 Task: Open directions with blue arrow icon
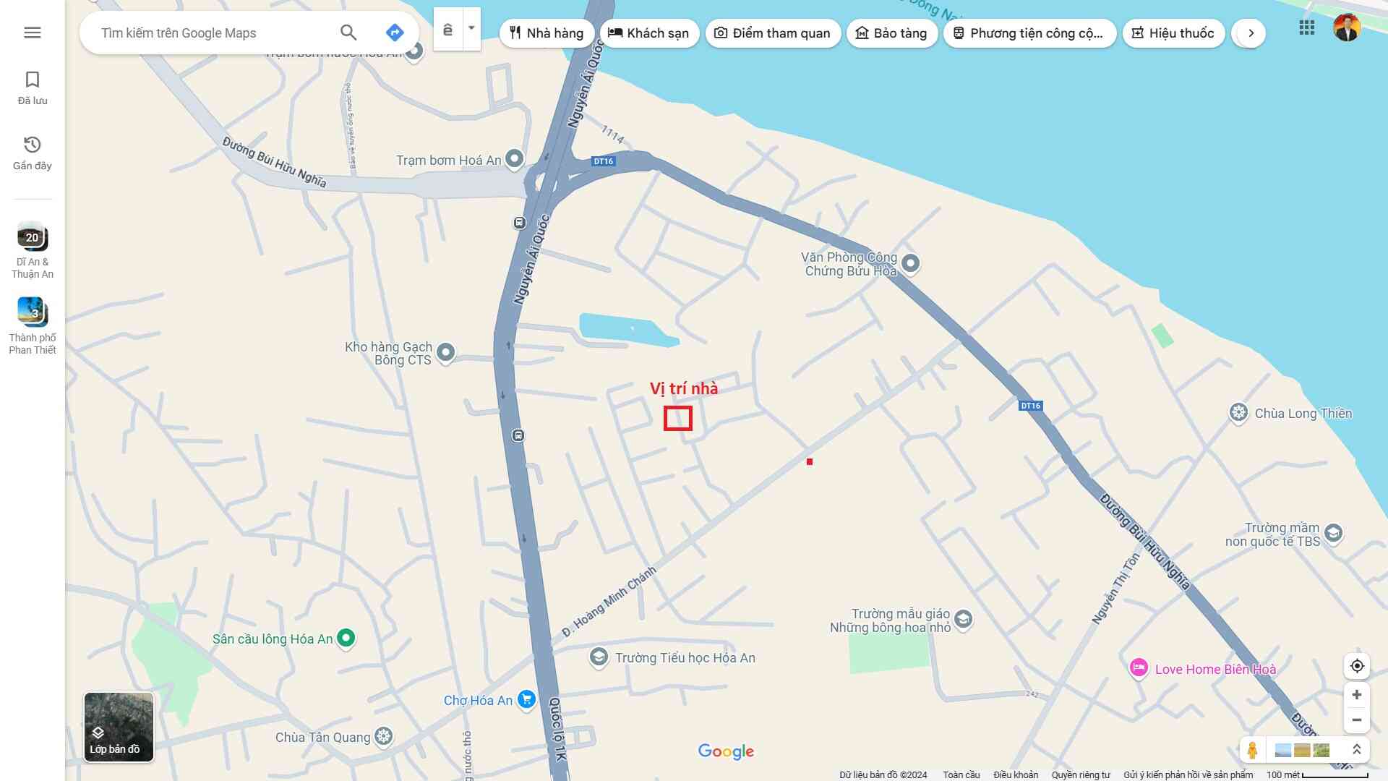pos(394,33)
